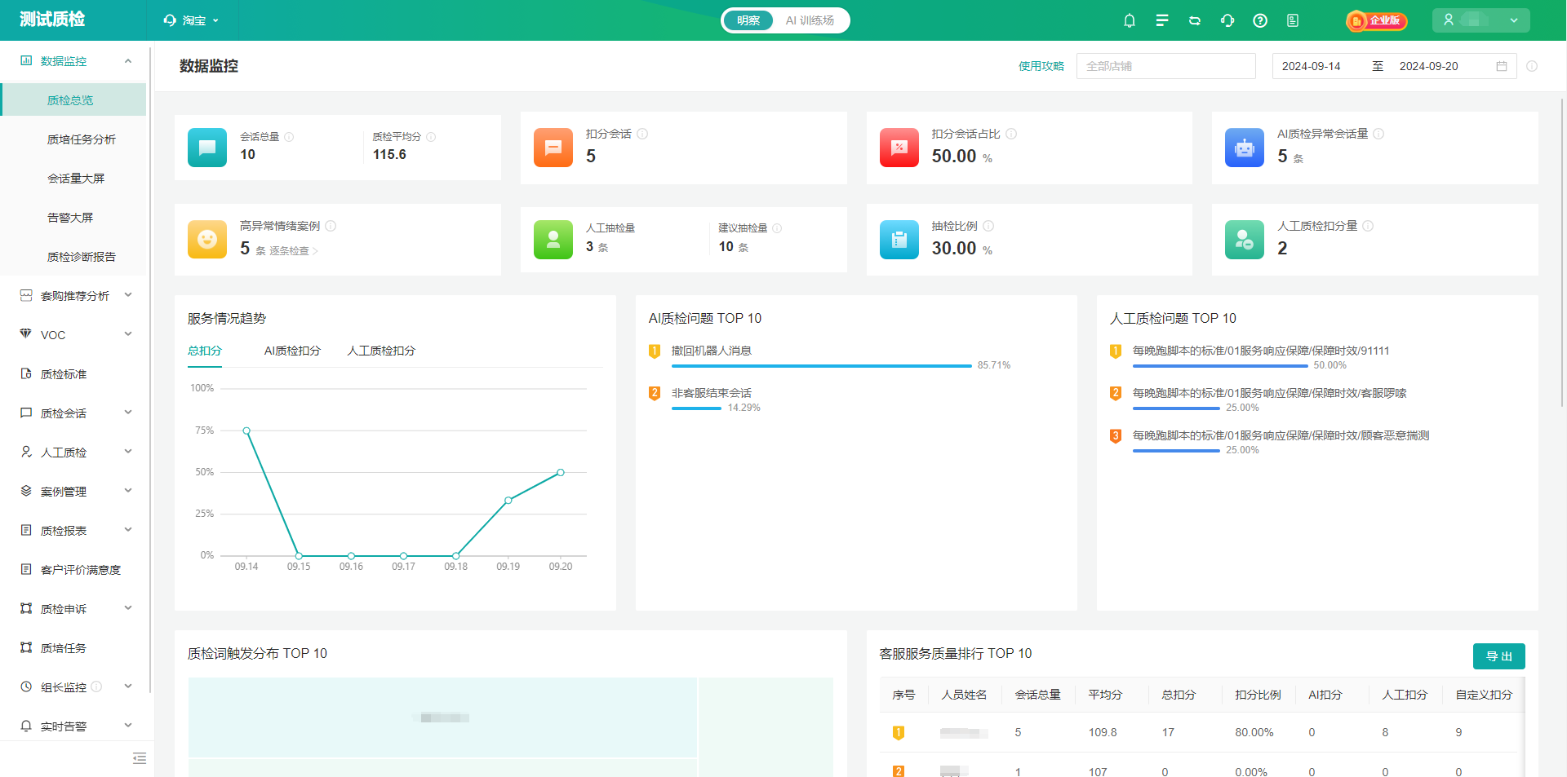Click info icon beside 抽检比例
Image resolution: width=1567 pixels, height=777 pixels.
pyautogui.click(x=988, y=226)
